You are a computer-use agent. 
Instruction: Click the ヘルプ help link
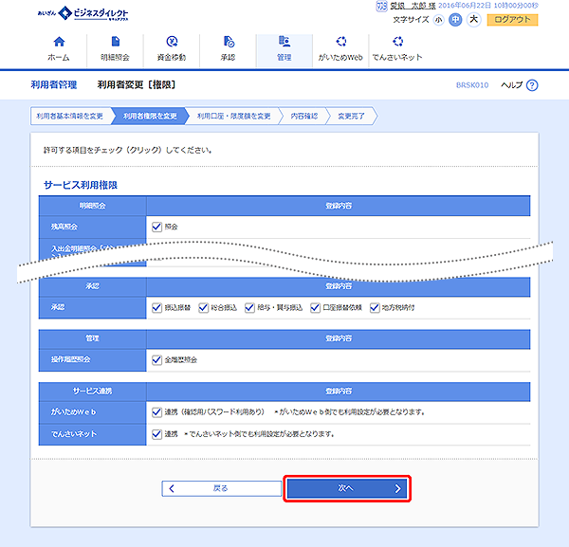click(x=512, y=85)
